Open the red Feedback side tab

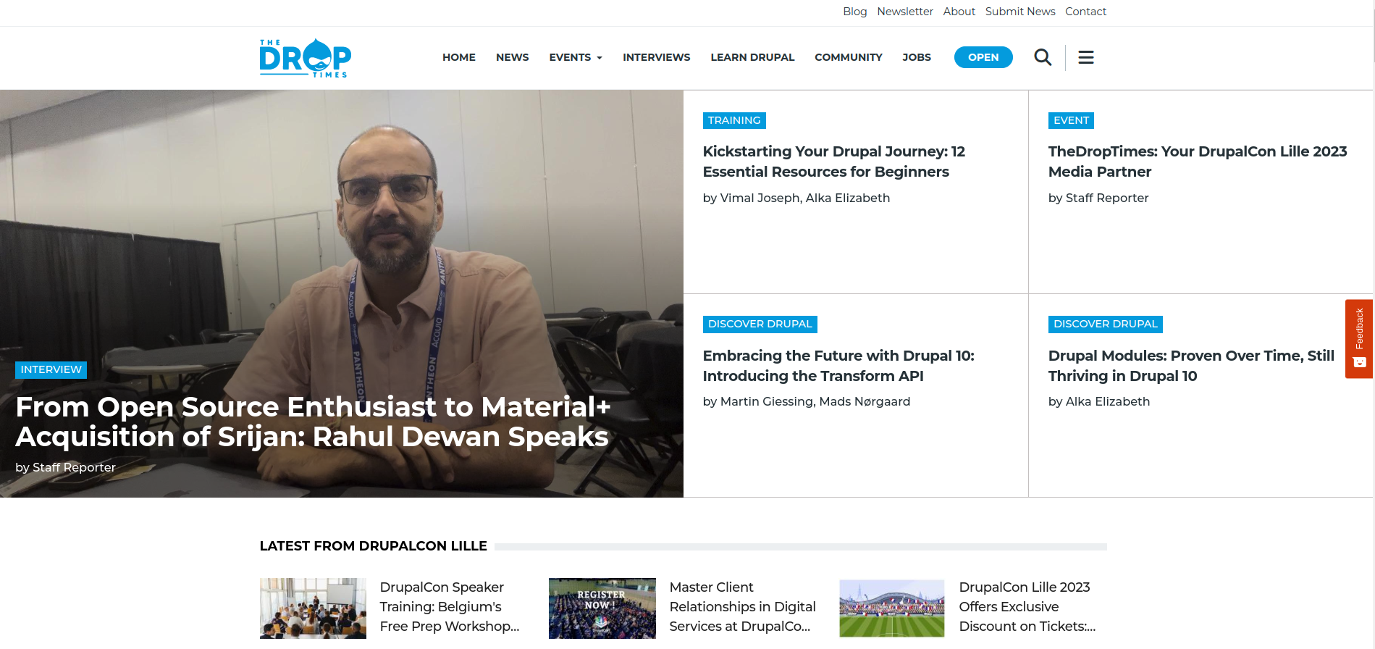(1358, 338)
